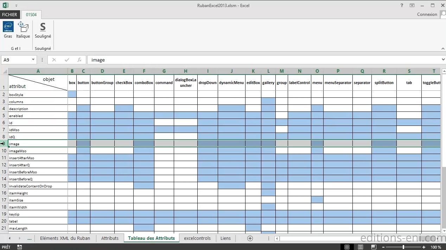The width and height of the screenshot is (446, 250).
Task: Select the 01S04 ribbon tab
Action: [x=31, y=14]
